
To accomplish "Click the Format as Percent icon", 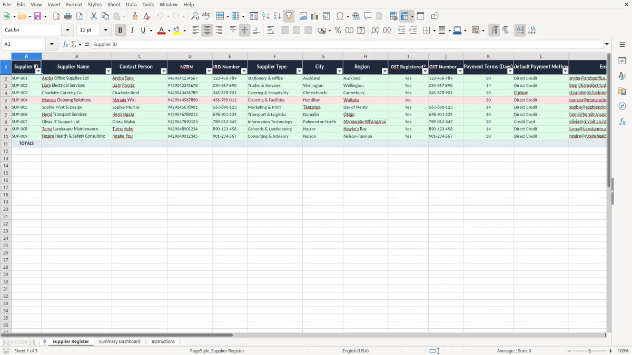I will coord(338,31).
